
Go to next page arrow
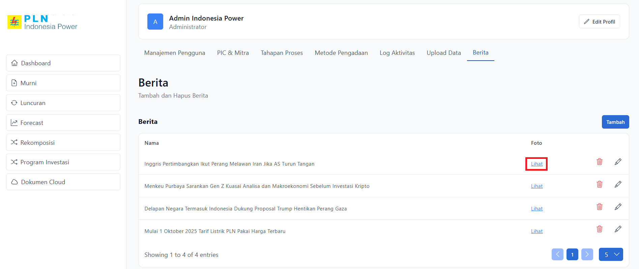coord(587,255)
